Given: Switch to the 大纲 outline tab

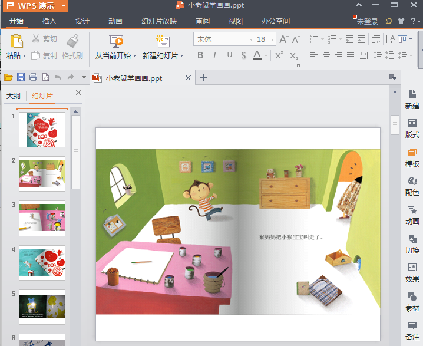Looking at the screenshot, I should click(x=14, y=96).
